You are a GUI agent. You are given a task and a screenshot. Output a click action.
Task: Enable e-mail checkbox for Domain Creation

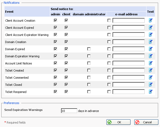click(x=109, y=42)
